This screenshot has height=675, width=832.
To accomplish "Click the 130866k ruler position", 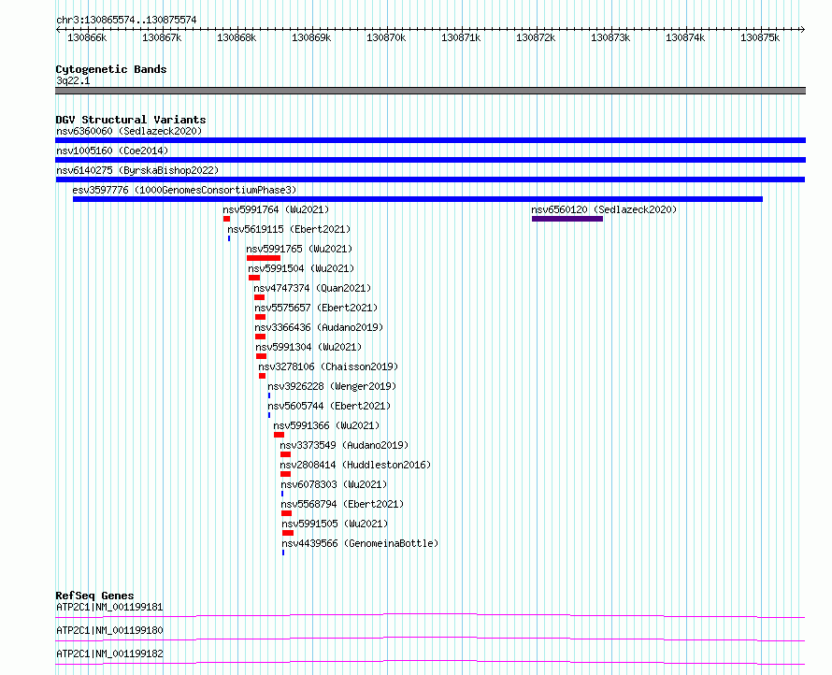I will tap(87, 37).
